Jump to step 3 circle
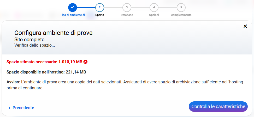Screen dimensions: 254x117 (x=127, y=7)
